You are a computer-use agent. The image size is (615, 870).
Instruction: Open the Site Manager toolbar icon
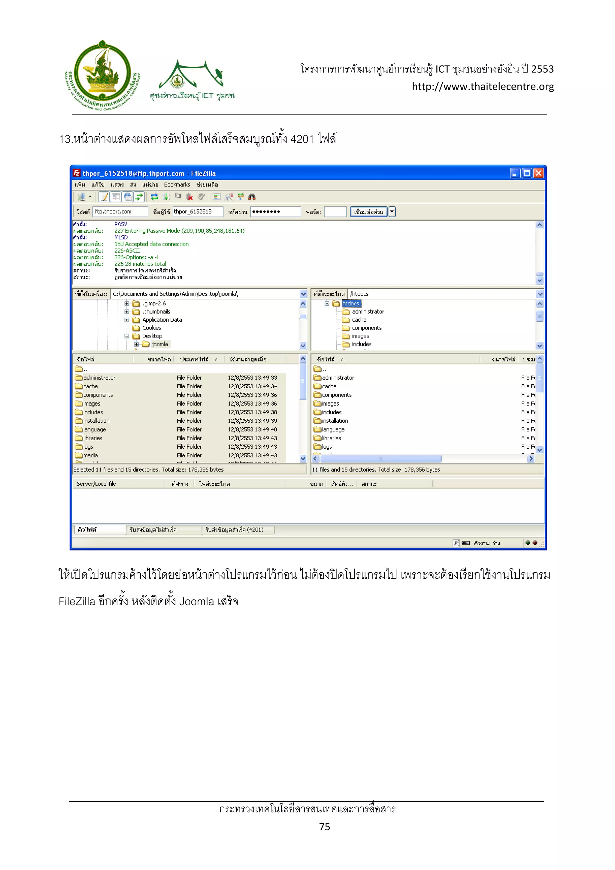81,197
